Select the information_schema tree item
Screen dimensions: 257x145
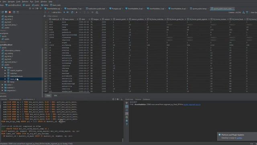[x=12, y=50]
